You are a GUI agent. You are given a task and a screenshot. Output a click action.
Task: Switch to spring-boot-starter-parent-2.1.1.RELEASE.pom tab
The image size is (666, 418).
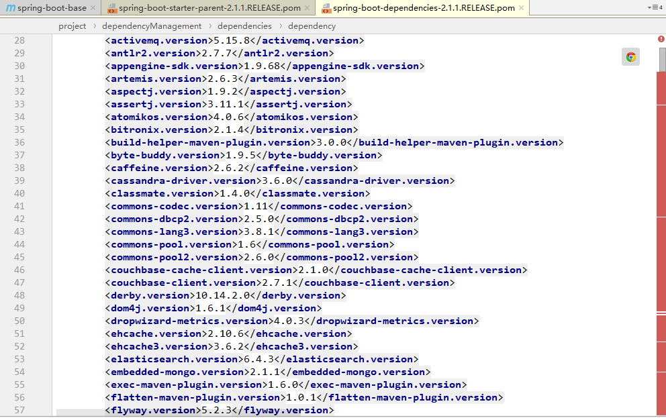point(203,8)
